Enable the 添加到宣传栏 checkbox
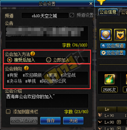 (8, 112)
